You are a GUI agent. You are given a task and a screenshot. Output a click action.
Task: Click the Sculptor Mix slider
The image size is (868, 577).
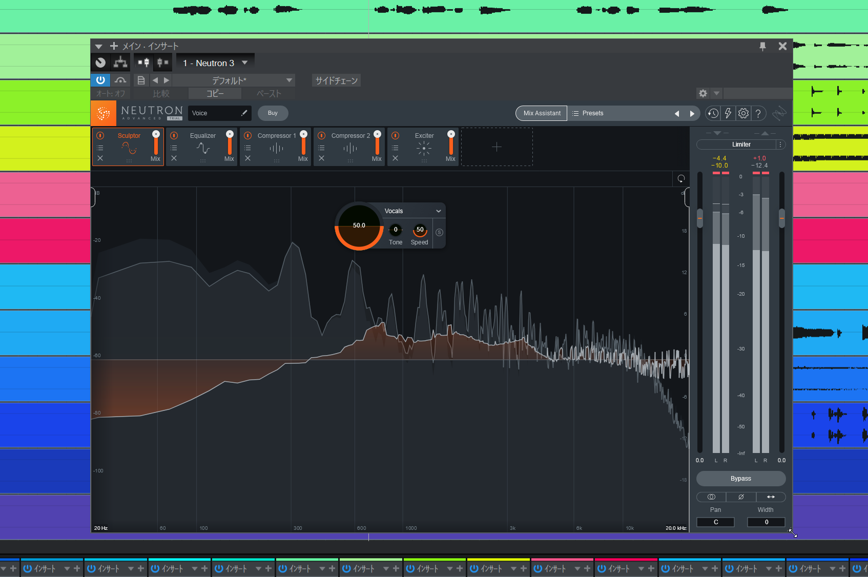click(x=156, y=143)
